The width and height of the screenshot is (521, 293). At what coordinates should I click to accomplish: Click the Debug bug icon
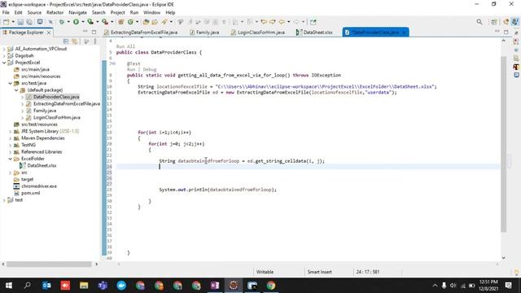[62, 22]
